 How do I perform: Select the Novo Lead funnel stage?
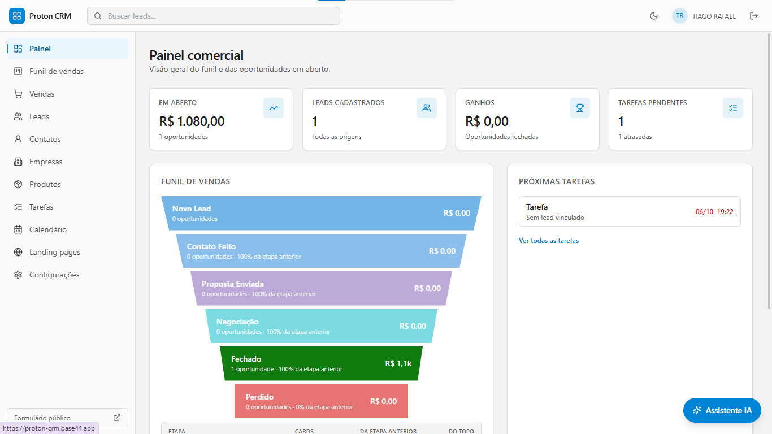[321, 213]
